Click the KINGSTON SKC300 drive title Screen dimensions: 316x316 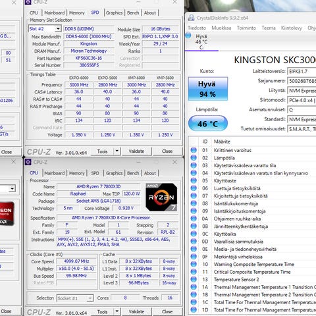275,60
